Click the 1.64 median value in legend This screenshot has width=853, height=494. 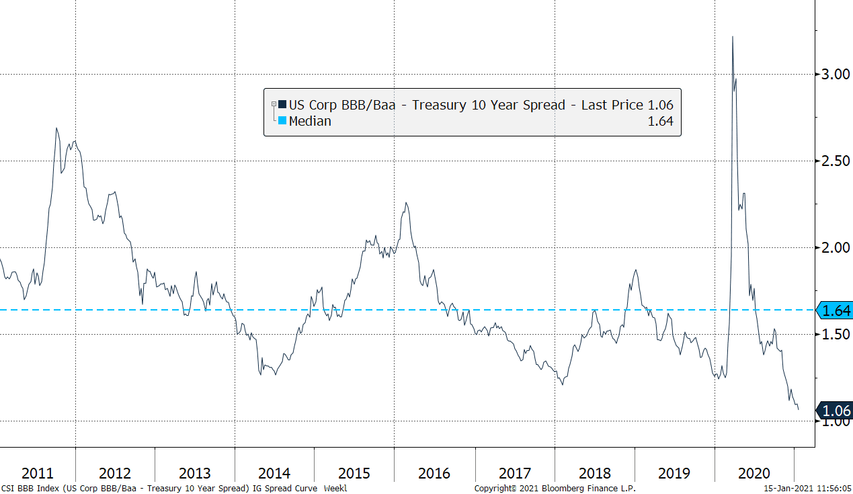[x=660, y=122]
